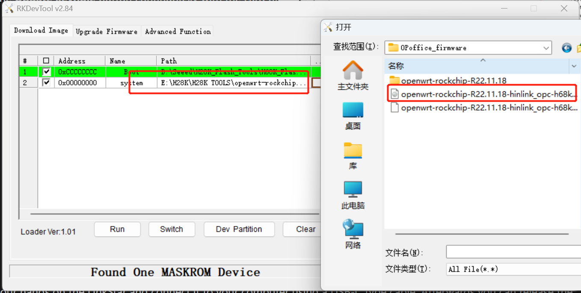The width and height of the screenshot is (581, 293).
Task: Switch to the Advanced Function tab
Action: (x=178, y=32)
